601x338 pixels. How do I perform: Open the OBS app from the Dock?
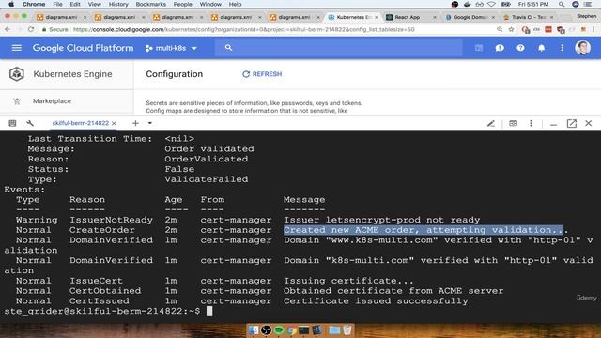pyautogui.click(x=266, y=330)
